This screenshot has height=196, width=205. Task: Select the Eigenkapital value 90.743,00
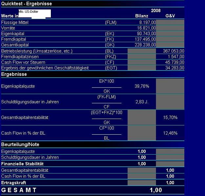pos(146,33)
